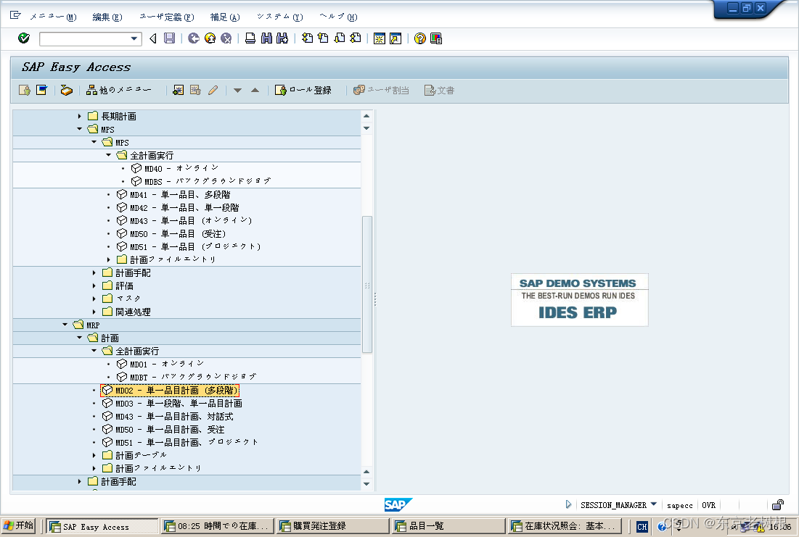Switch to 購買発注登録 taskbar window
Viewport: 799px width, 537px height.
coord(333,526)
